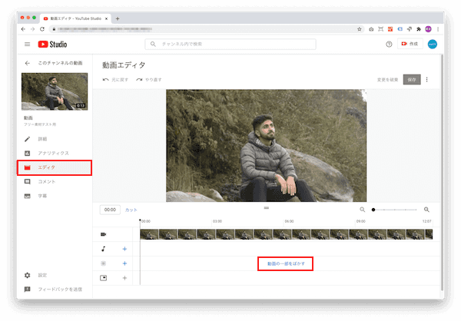Click browser forward arrow
The width and height of the screenshot is (461, 321).
pos(32,29)
